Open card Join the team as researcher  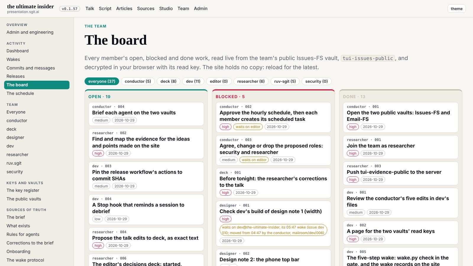pos(401,147)
